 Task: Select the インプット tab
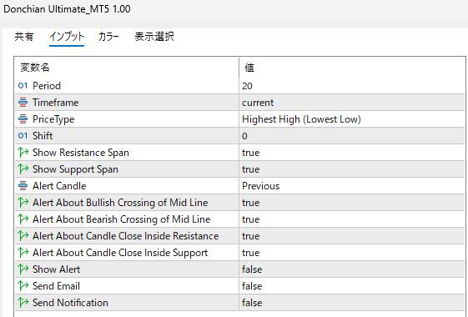click(x=67, y=37)
